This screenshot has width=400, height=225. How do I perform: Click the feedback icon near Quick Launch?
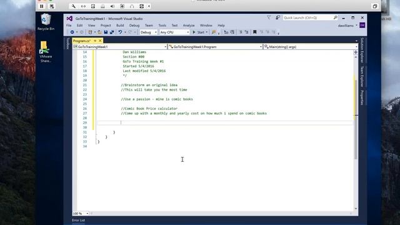click(277, 17)
